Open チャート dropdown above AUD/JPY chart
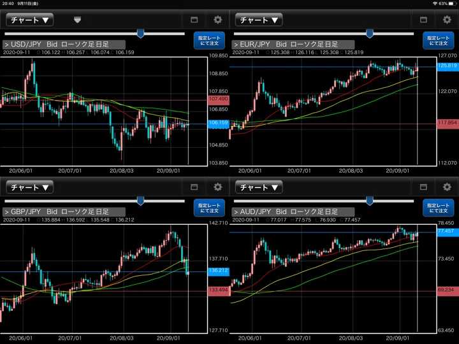This screenshot has width=459, height=344. (x=259, y=187)
